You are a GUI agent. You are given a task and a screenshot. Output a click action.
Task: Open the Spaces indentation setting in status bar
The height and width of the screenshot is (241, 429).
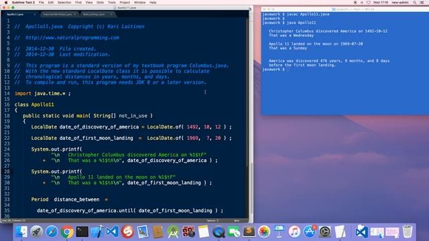coord(212,220)
